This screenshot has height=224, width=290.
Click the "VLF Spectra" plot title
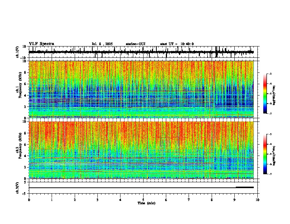[41, 44]
